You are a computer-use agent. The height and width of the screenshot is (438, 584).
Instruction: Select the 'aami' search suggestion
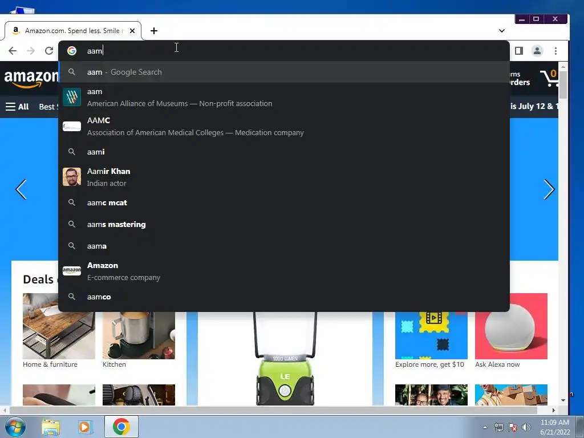tap(284, 152)
